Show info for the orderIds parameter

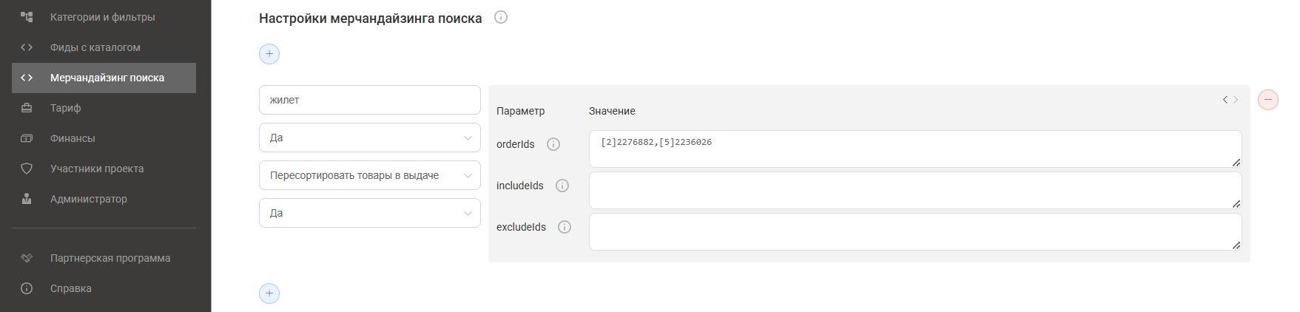coord(553,144)
